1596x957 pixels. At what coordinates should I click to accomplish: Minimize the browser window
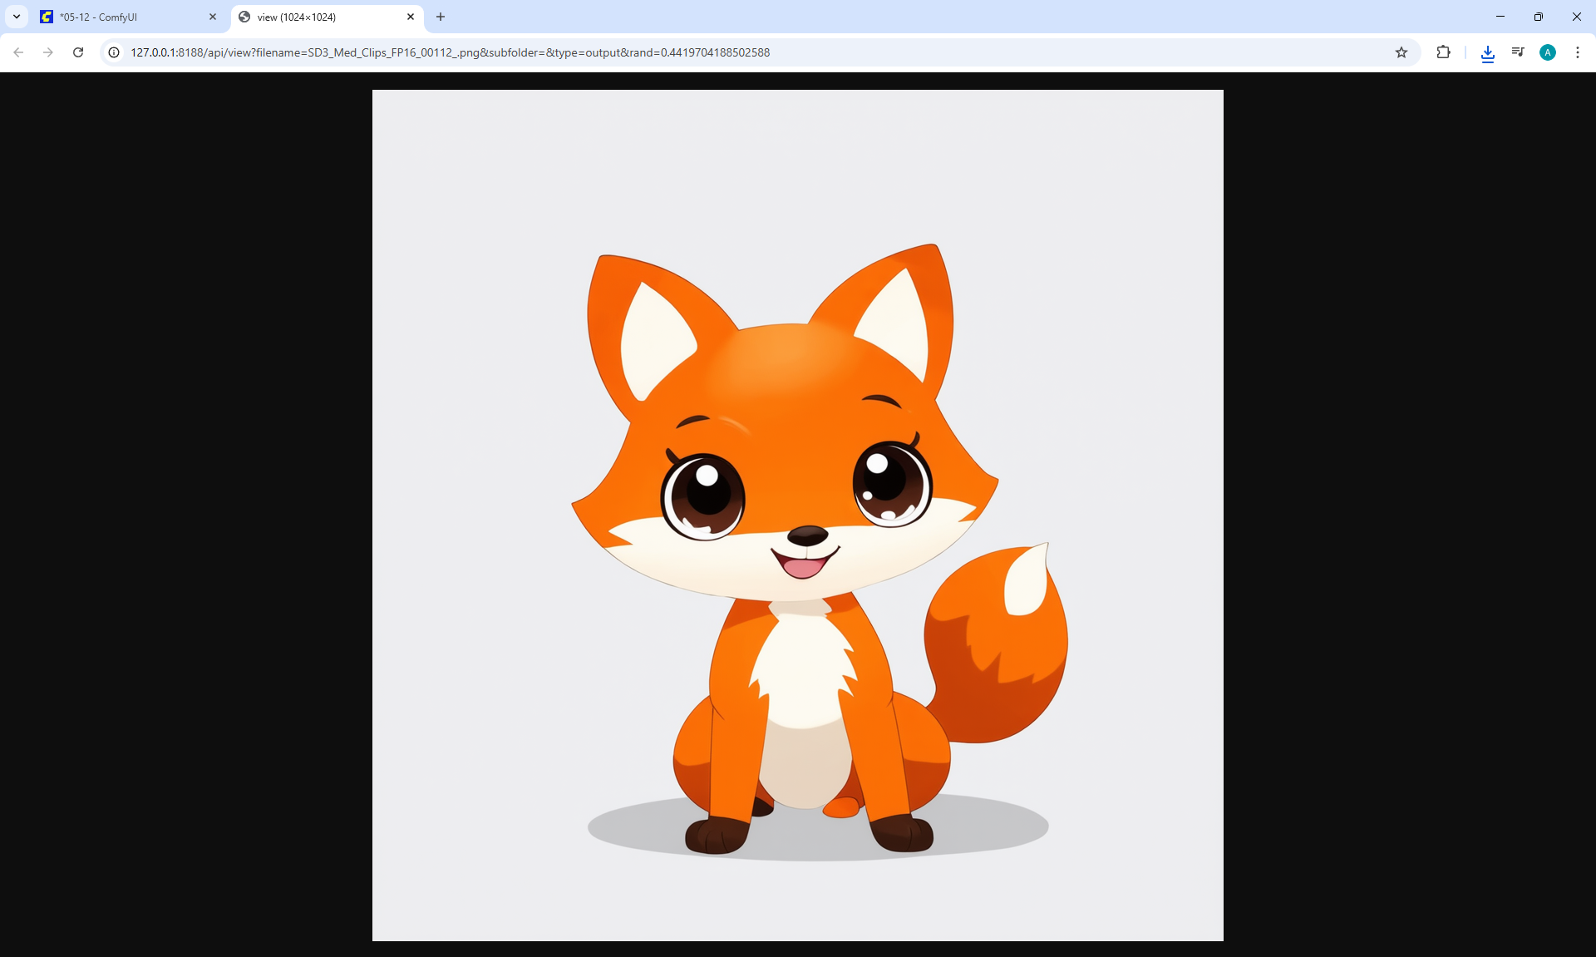[1500, 17]
